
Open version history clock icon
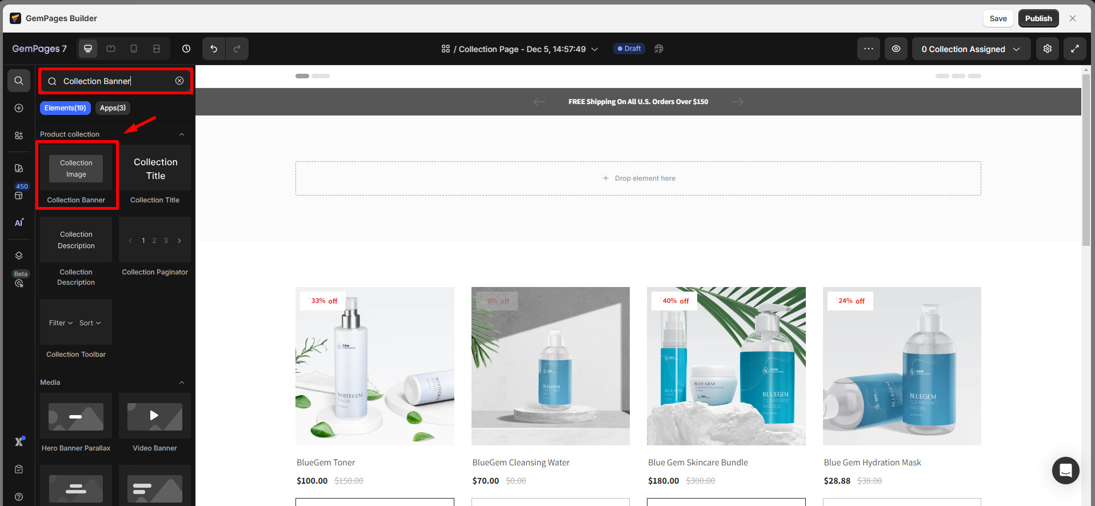click(186, 49)
